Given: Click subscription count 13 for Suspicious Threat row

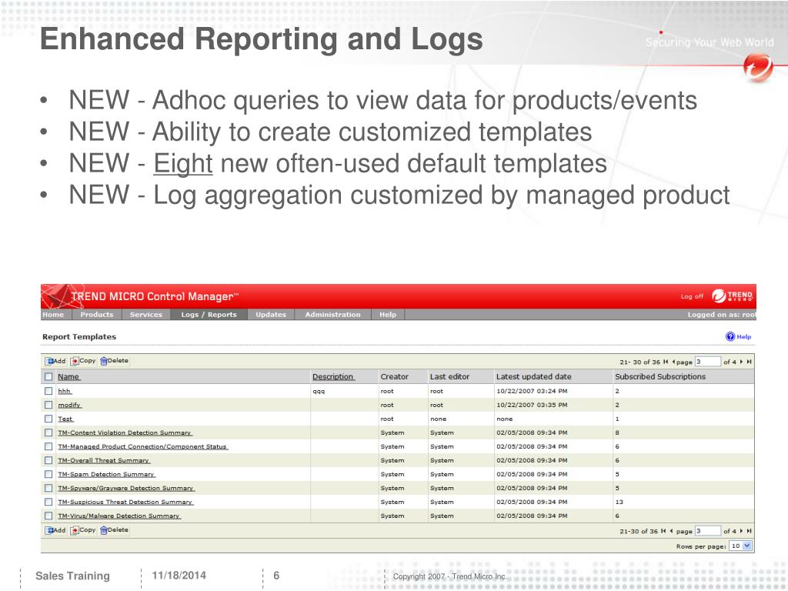Looking at the screenshot, I should coord(619,502).
